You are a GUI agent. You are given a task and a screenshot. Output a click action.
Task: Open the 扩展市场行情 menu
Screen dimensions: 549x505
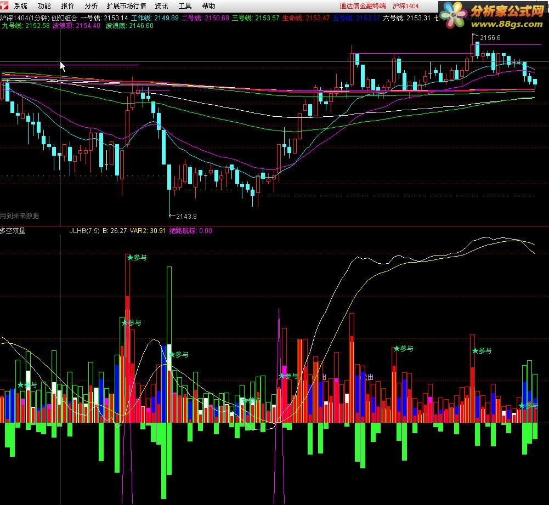tap(126, 6)
